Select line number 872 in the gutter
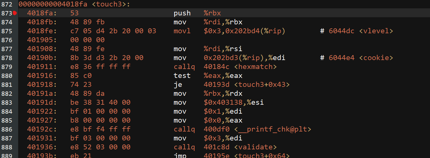Viewport: 430px width, 158px height. pos(6,4)
